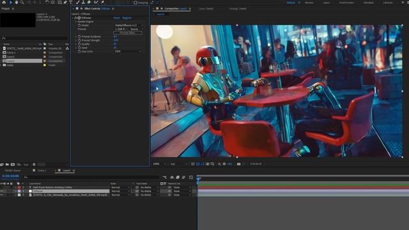Select the Puppet Pin tool

102,3
